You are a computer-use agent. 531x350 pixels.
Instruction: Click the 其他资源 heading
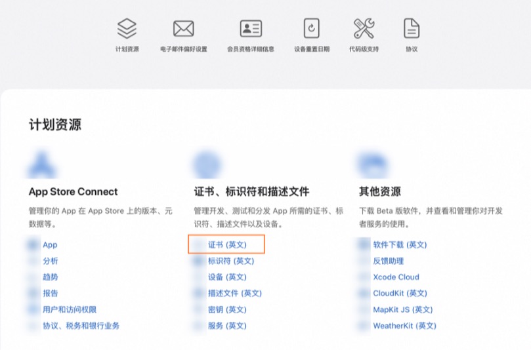tap(379, 192)
